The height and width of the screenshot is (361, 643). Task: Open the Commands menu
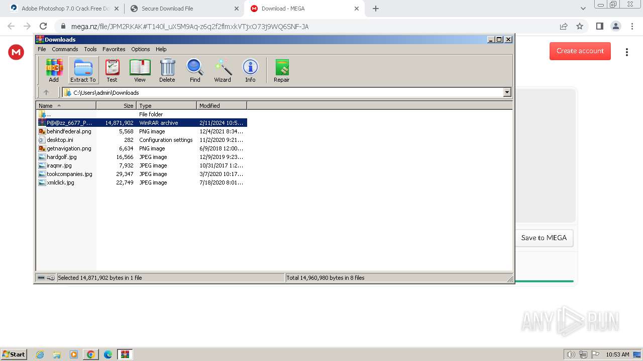click(65, 49)
